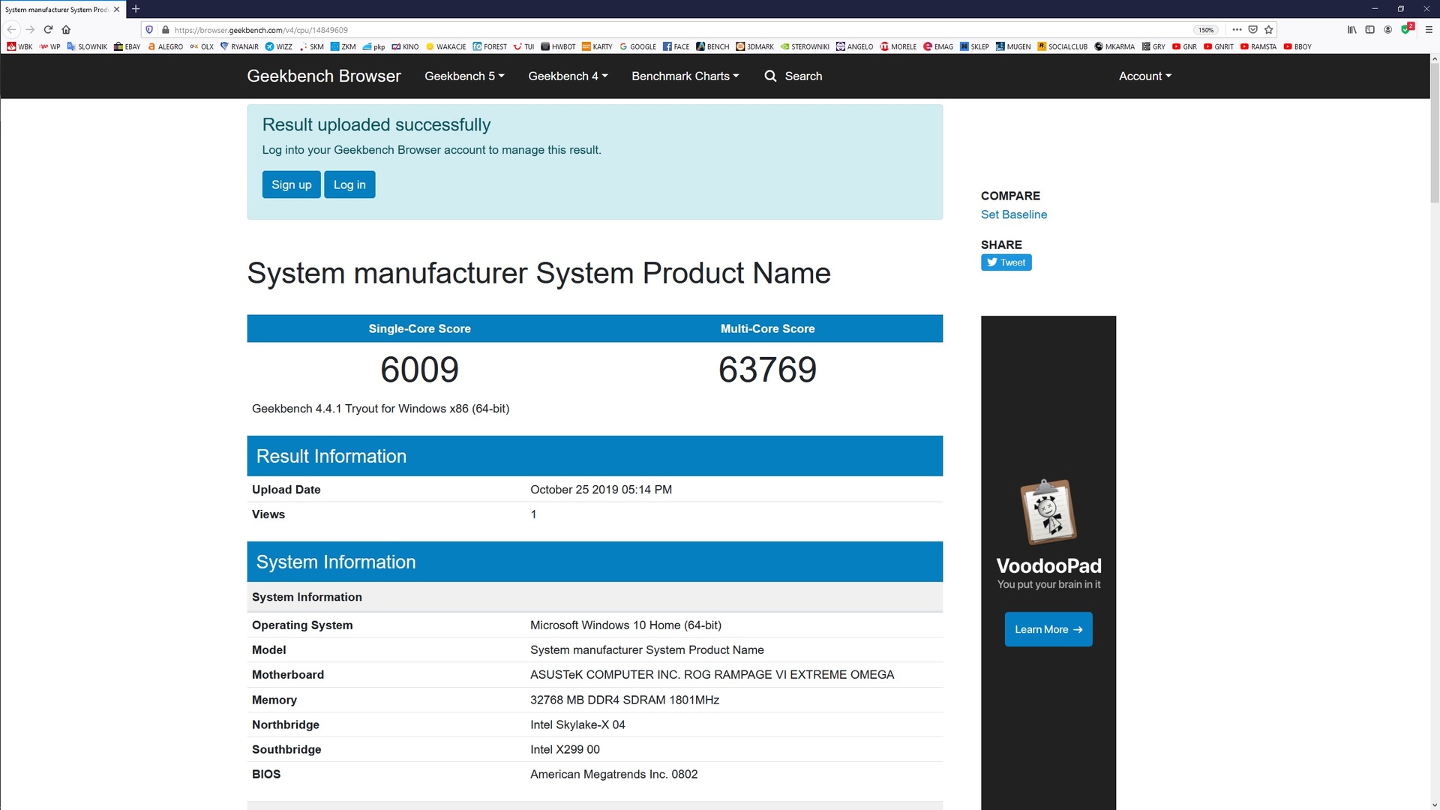Click memory value 32768 MB DDR4 SDRAM
This screenshot has height=810, width=1440.
(625, 700)
